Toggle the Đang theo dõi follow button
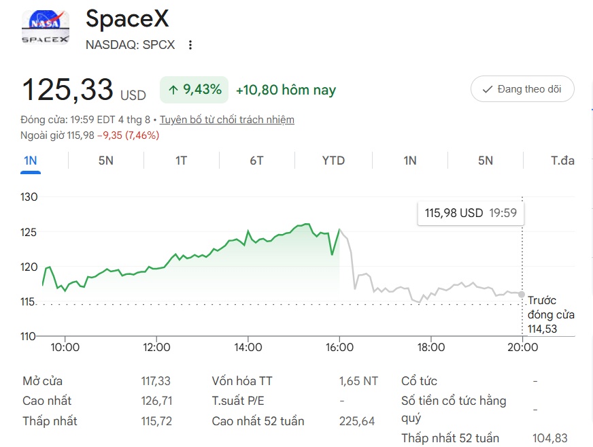The image size is (593, 447). click(x=522, y=89)
